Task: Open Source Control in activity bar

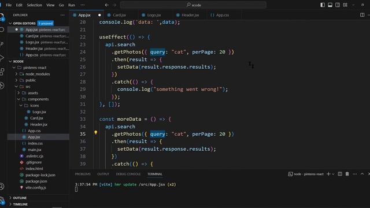Action: click(x=2, y=44)
